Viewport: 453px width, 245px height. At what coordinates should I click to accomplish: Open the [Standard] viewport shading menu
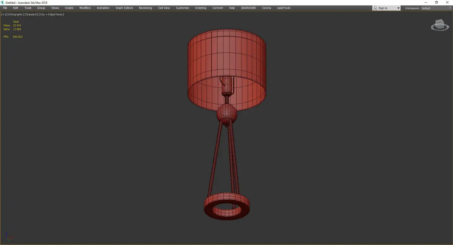(x=31, y=14)
